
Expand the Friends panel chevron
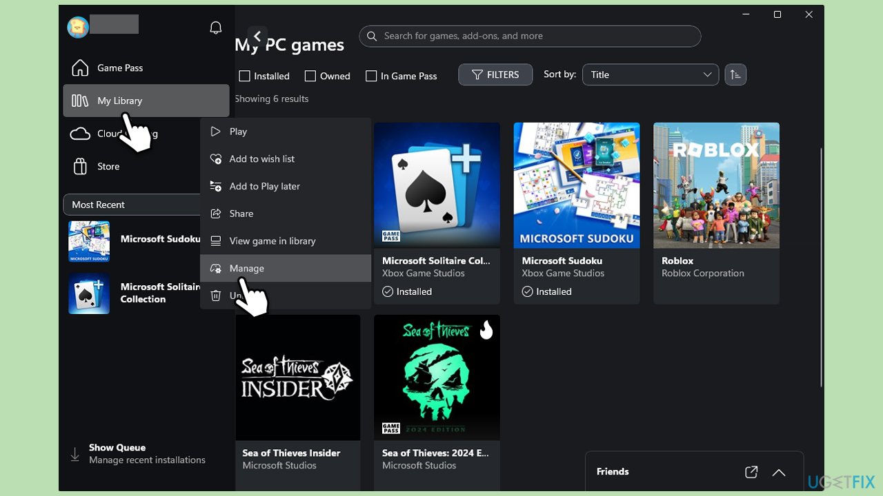pyautogui.click(x=779, y=472)
